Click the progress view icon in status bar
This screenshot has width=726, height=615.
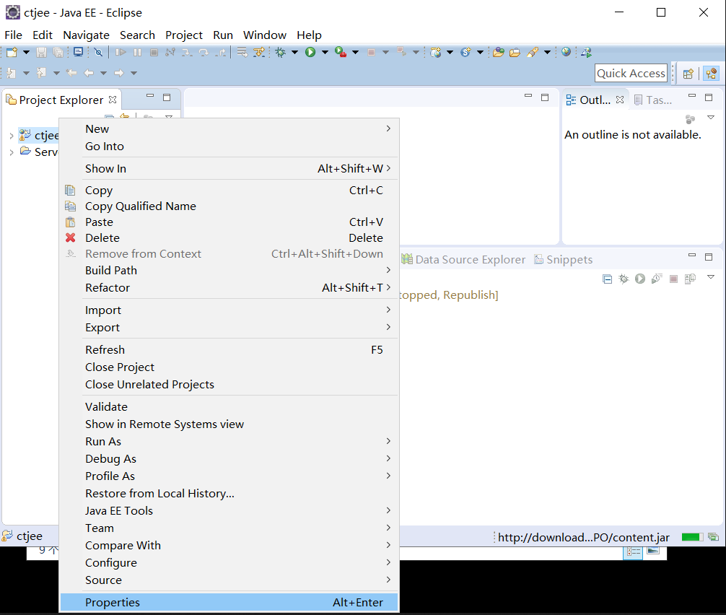point(714,537)
